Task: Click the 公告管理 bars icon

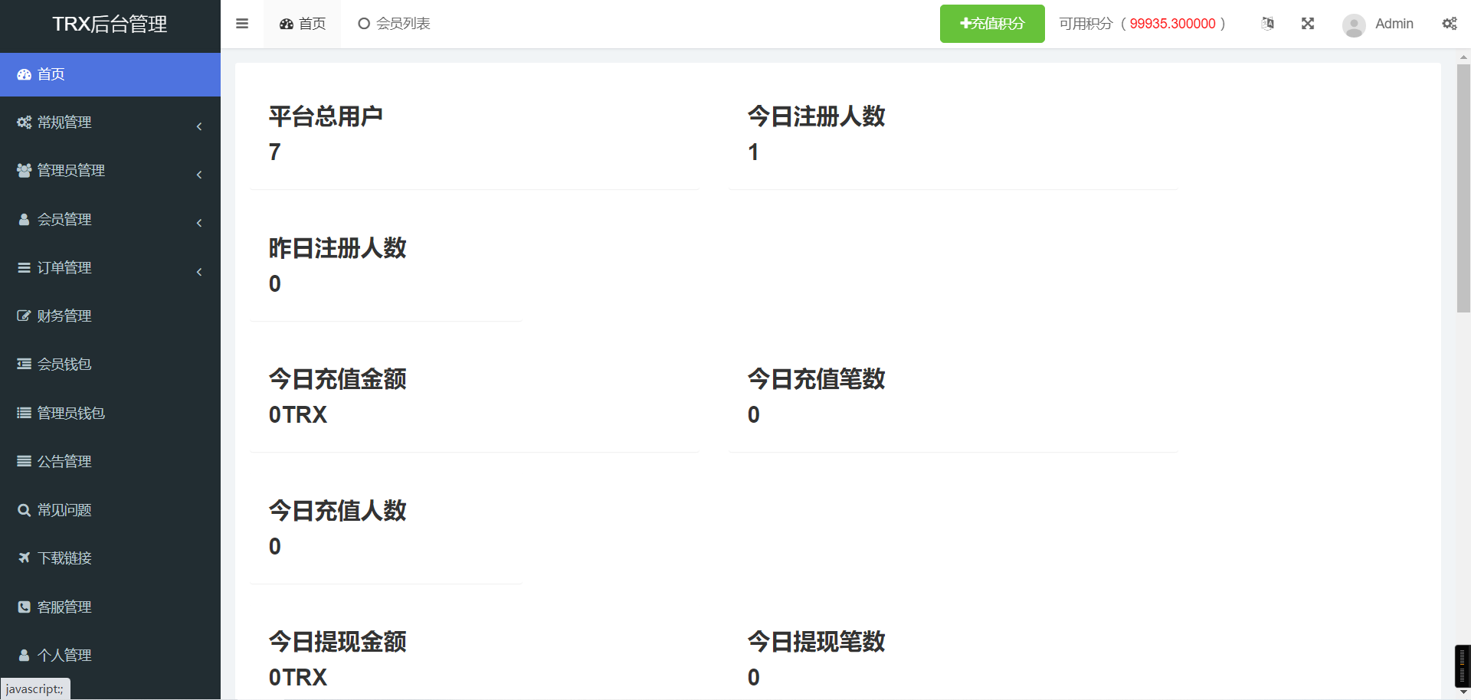Action: [x=24, y=461]
